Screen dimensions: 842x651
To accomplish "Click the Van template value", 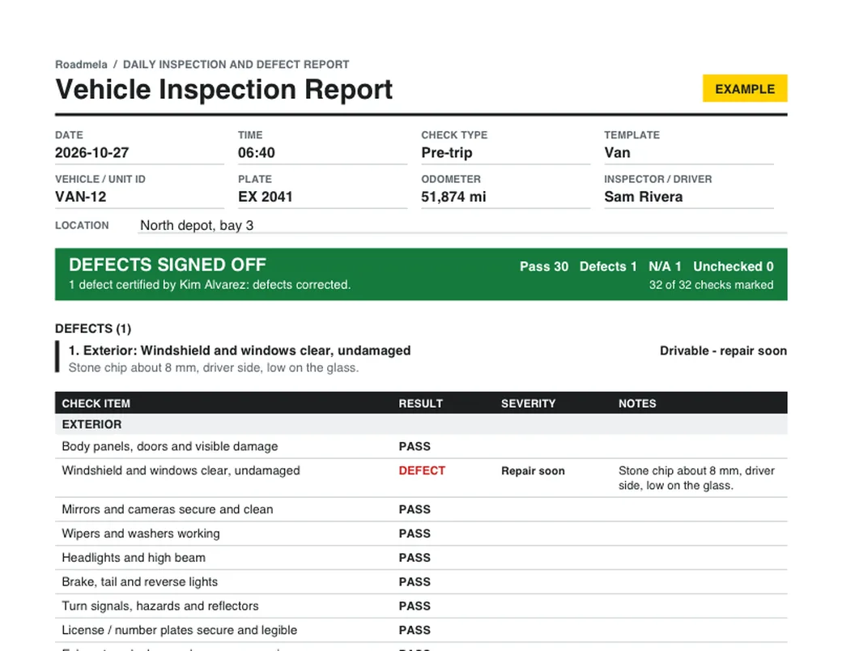I will point(617,152).
